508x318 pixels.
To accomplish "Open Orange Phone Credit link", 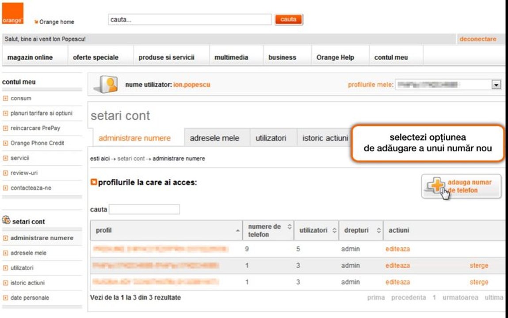I will pos(37,143).
